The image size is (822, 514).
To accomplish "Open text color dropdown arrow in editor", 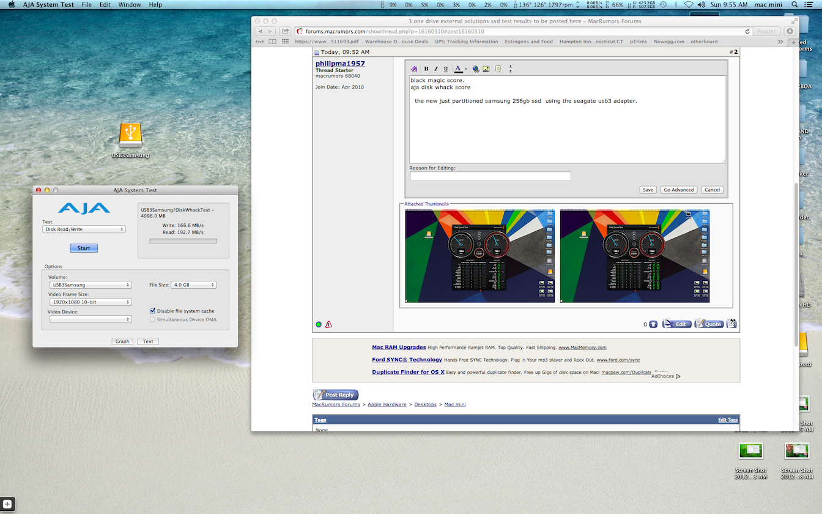I will click(x=465, y=69).
